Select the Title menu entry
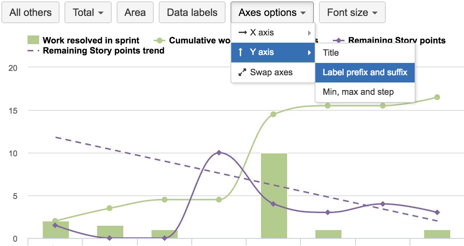464x246 pixels. coord(331,53)
